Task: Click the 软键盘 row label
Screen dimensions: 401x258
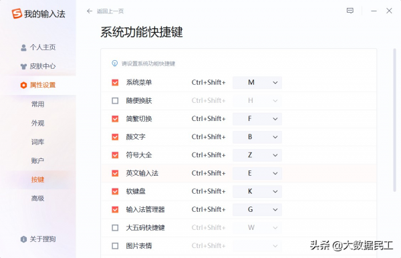Action: [x=136, y=192]
